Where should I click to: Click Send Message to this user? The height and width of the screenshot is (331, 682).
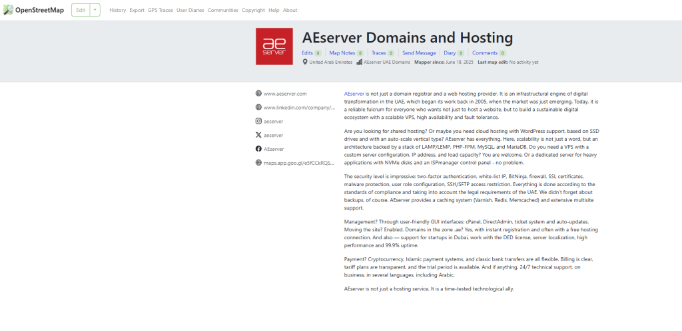point(419,53)
